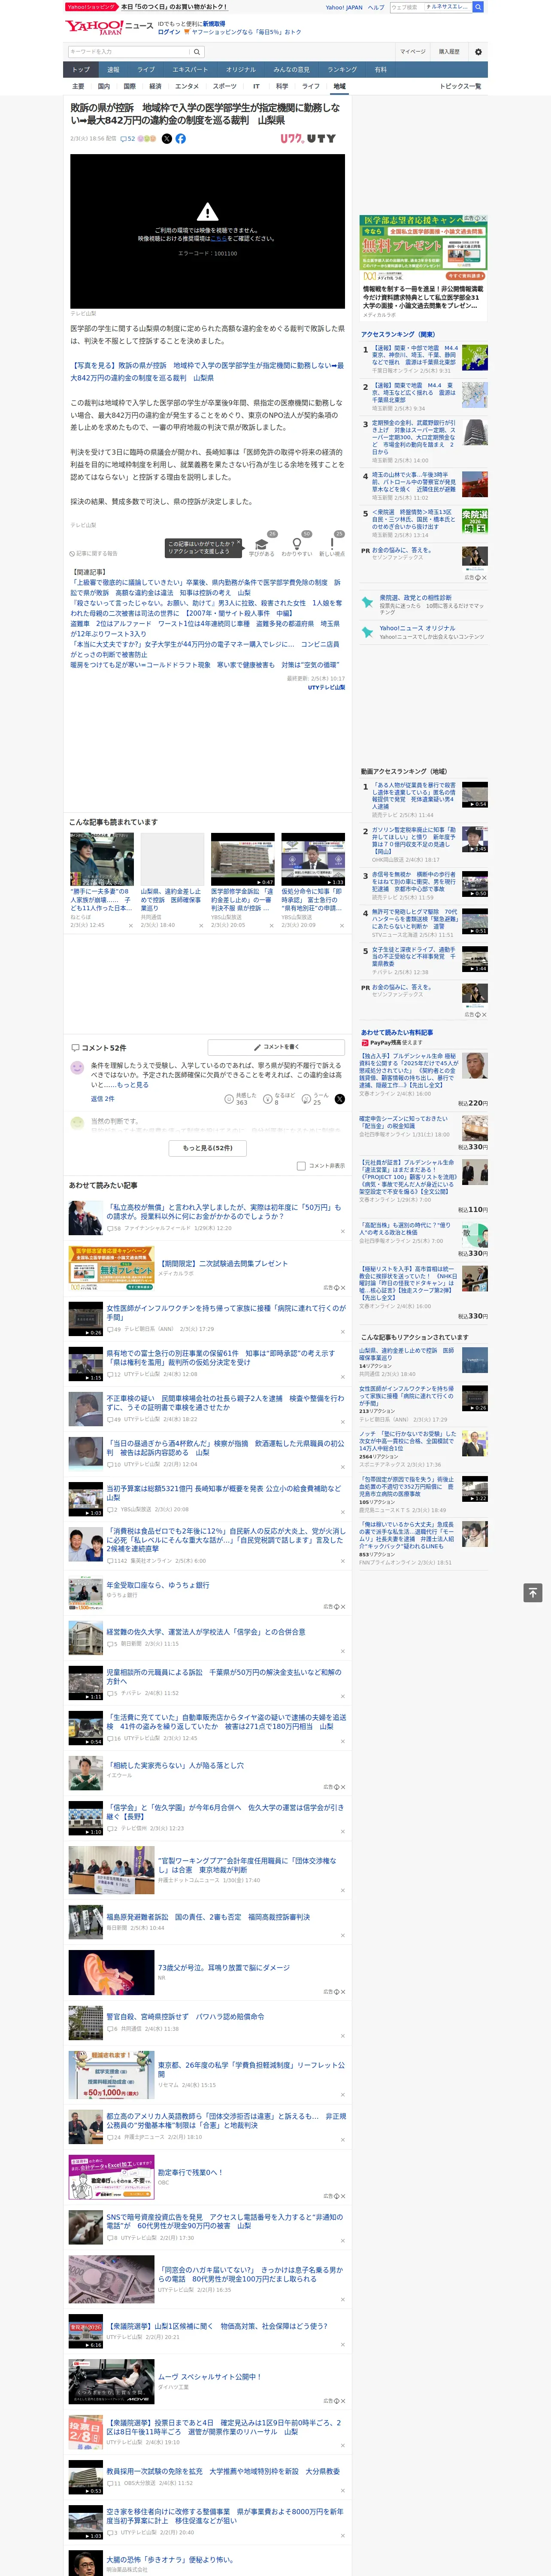Select the ライブ tab in dark navigation

click(146, 70)
